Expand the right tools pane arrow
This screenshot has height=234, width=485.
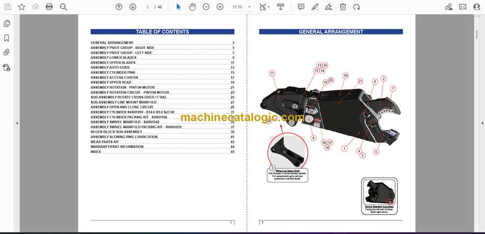482,123
